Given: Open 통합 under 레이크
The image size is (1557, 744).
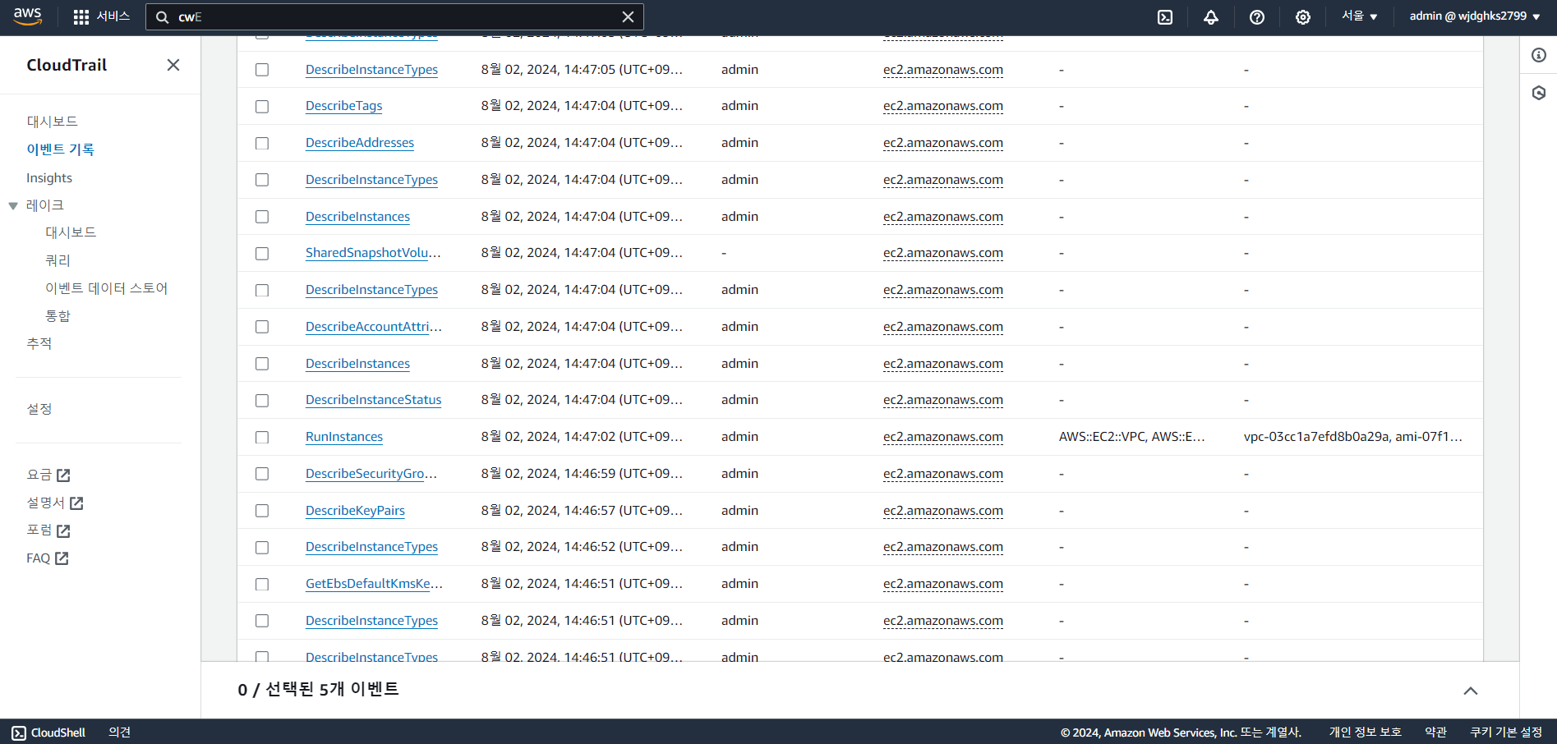Looking at the screenshot, I should [58, 316].
